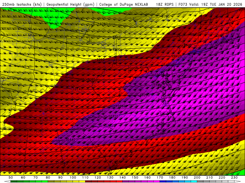This screenshot has width=245, height=183.
Task: Pick the cyan swatch just before 200
Action: pos(194,181)
